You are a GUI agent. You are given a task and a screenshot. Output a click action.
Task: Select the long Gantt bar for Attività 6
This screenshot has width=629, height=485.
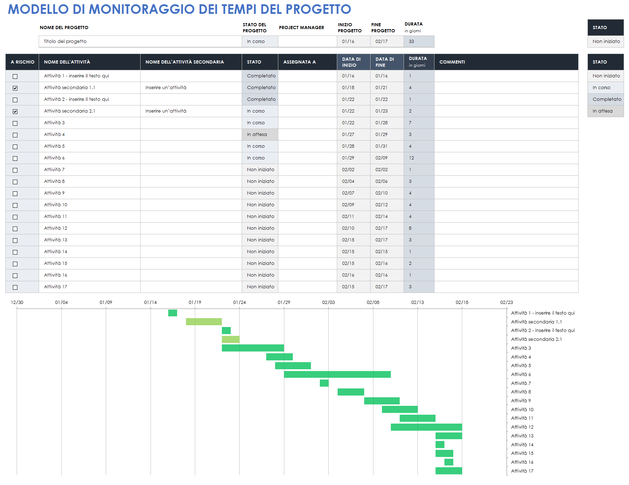337,374
